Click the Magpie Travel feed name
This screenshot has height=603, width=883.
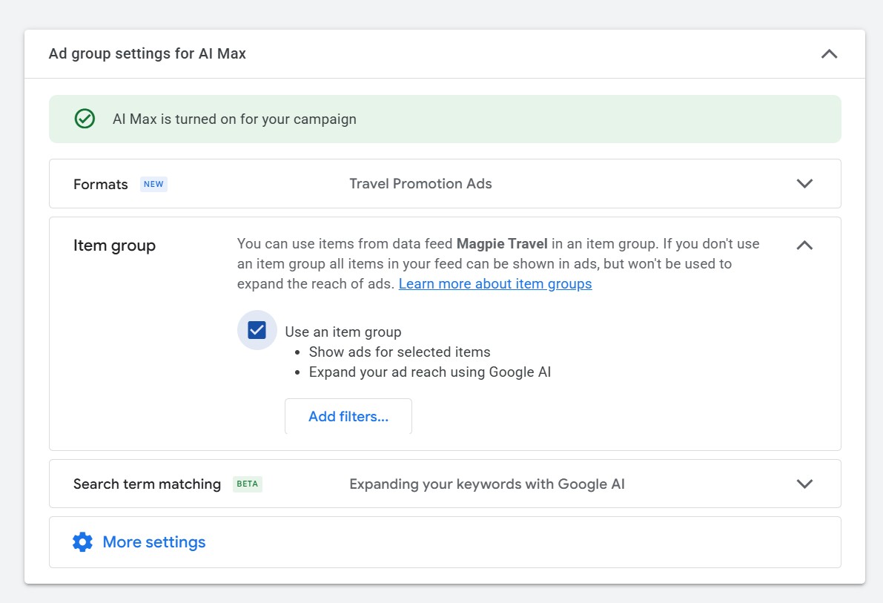tap(502, 244)
